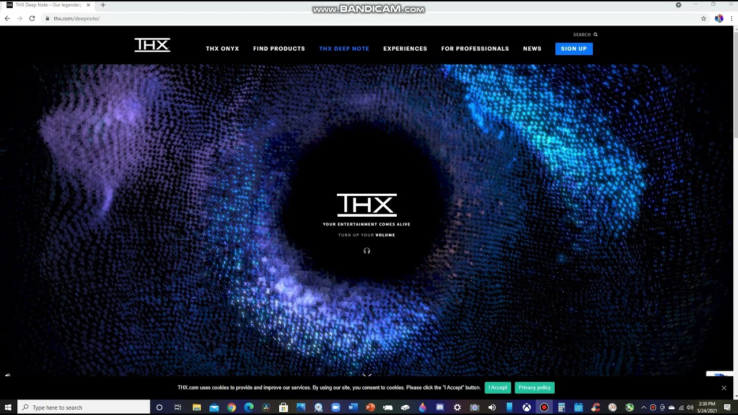Open Cortana circle on taskbar
738x415 pixels.
159,408
